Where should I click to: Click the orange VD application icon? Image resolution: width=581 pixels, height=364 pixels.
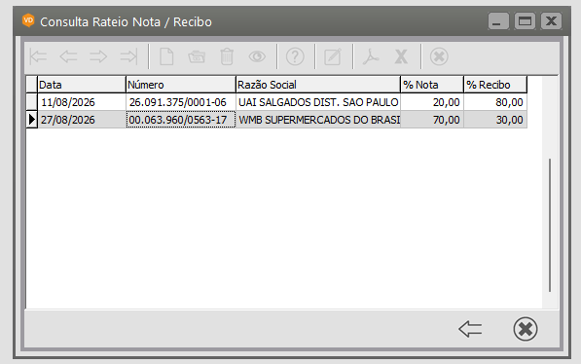click(28, 20)
